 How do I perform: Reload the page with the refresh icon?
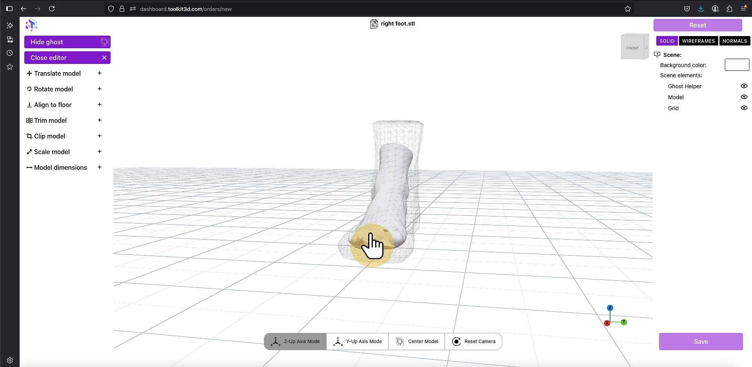point(52,9)
